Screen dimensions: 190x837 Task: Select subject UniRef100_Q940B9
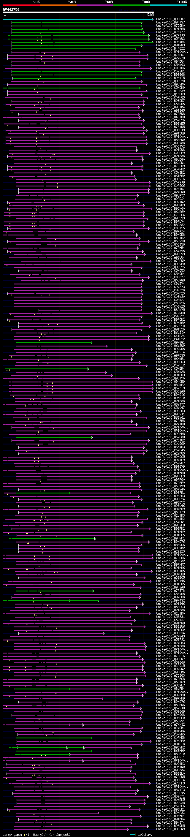click(170, 382)
